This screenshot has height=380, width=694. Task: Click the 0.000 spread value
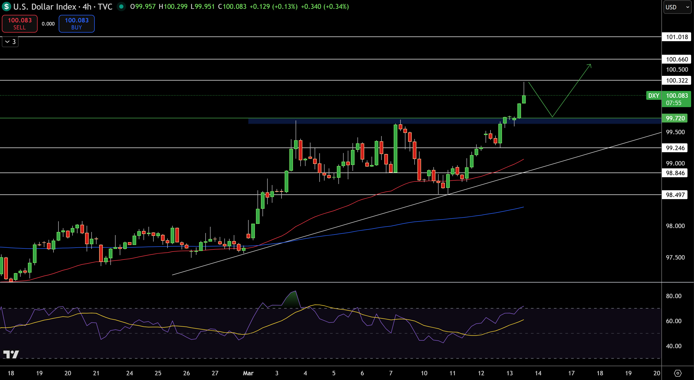48,24
